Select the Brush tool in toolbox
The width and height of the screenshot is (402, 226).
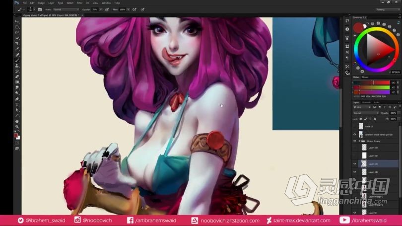17,60
